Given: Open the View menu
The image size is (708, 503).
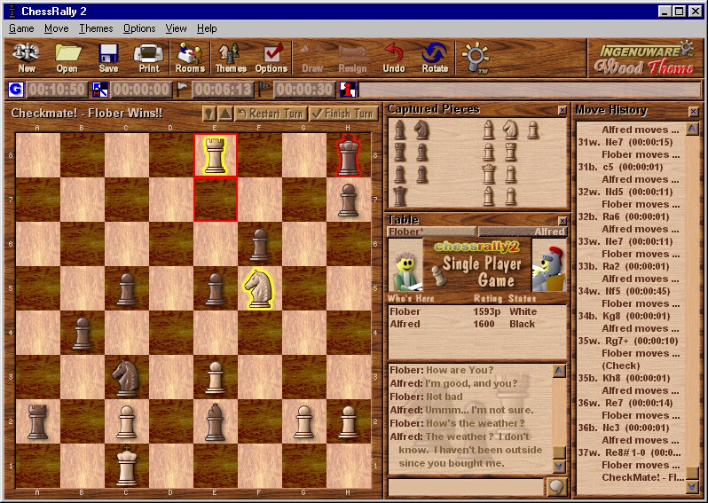Looking at the screenshot, I should pyautogui.click(x=176, y=28).
